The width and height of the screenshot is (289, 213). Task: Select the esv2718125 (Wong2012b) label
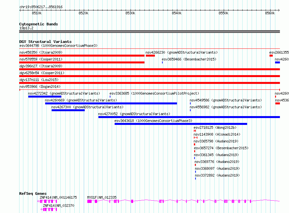pyautogui.click(x=215, y=127)
